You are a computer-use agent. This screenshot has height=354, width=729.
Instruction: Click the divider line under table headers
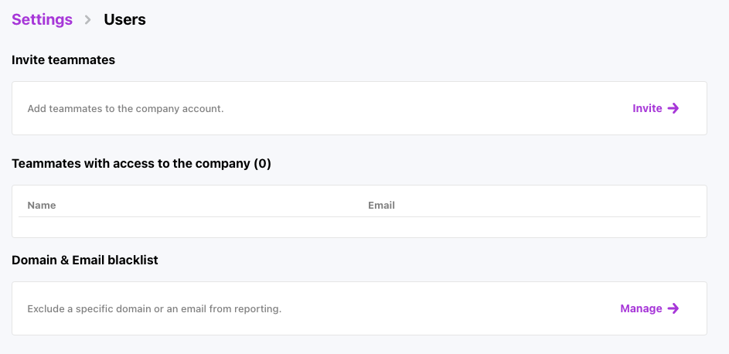tap(359, 217)
